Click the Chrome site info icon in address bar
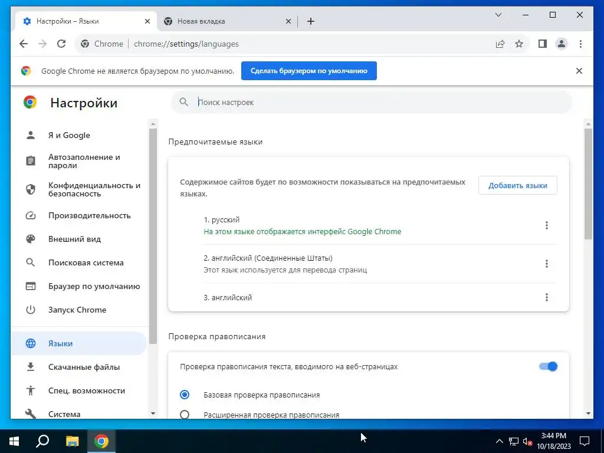Image resolution: width=604 pixels, height=453 pixels. click(x=85, y=44)
